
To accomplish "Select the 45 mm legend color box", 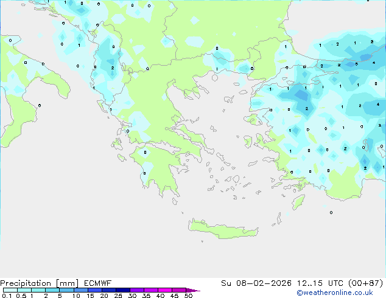I will (179, 290).
